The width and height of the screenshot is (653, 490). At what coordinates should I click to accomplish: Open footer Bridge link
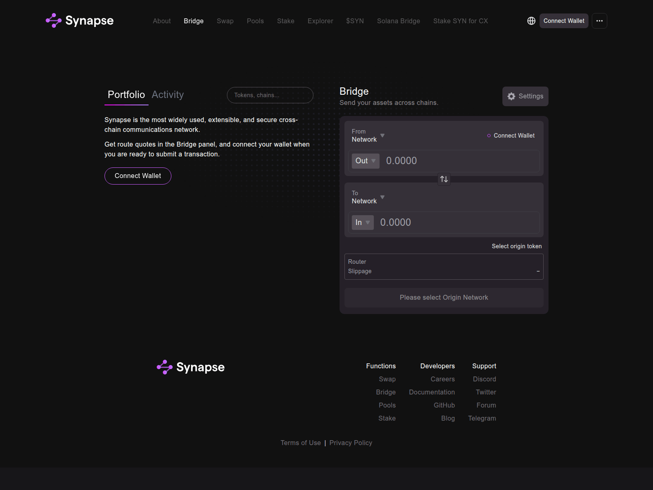pos(386,392)
